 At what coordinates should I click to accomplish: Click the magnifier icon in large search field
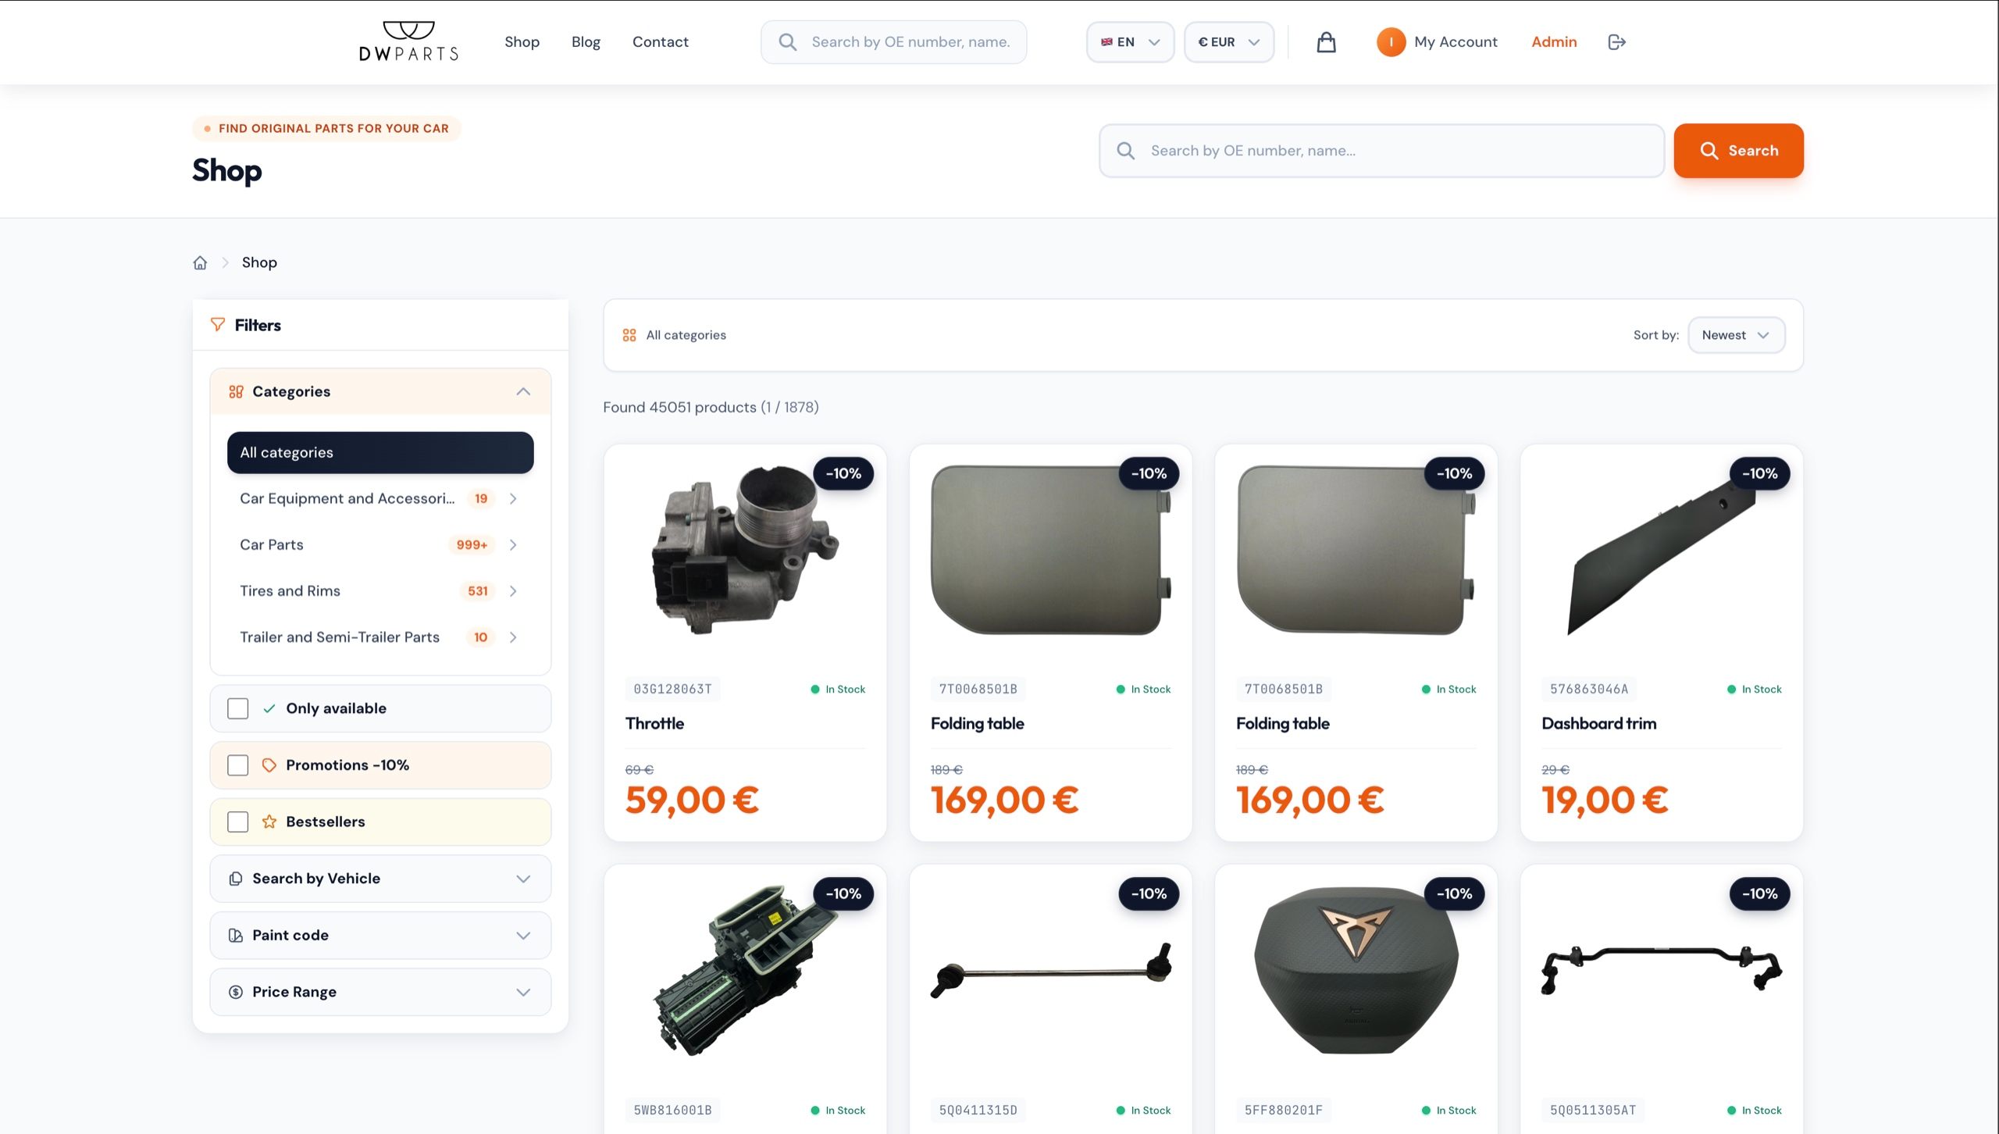[1126, 151]
